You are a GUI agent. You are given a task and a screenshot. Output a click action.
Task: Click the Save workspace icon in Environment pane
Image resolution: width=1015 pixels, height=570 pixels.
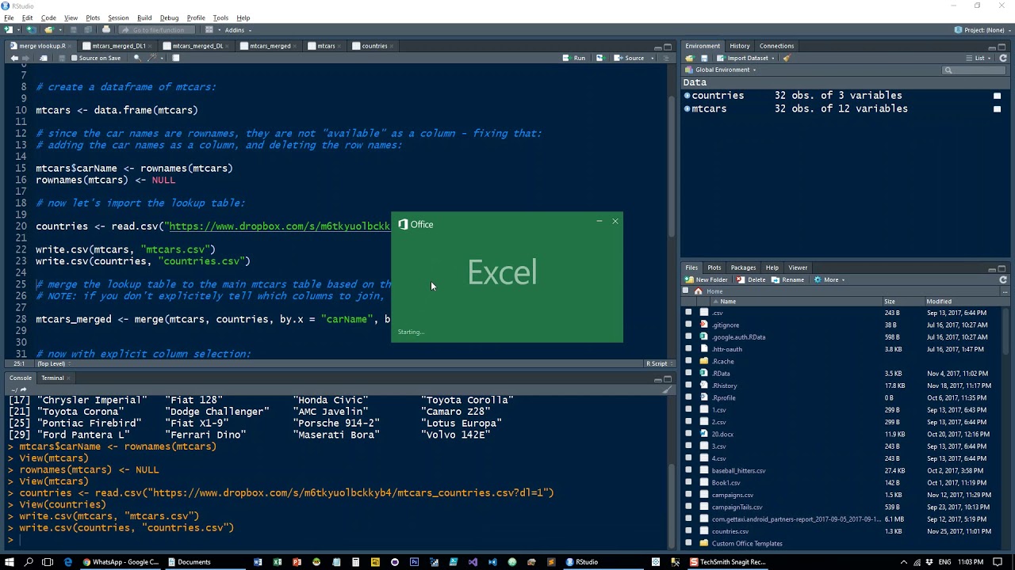[703, 58]
